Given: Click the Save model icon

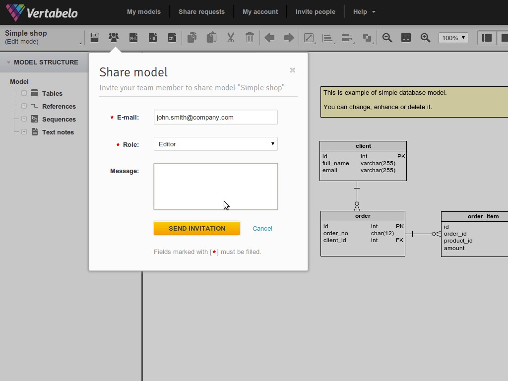Looking at the screenshot, I should point(94,38).
